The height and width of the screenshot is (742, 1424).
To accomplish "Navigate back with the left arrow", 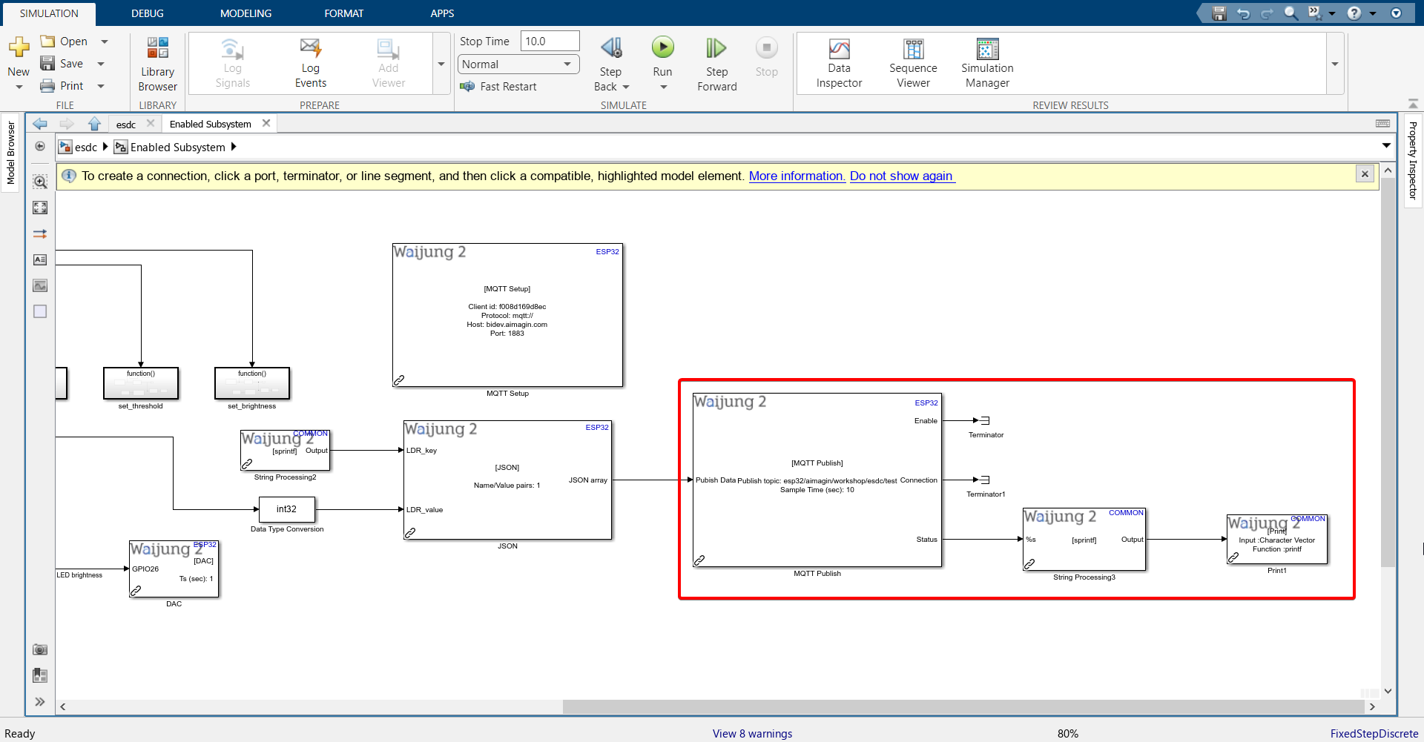I will (x=40, y=124).
